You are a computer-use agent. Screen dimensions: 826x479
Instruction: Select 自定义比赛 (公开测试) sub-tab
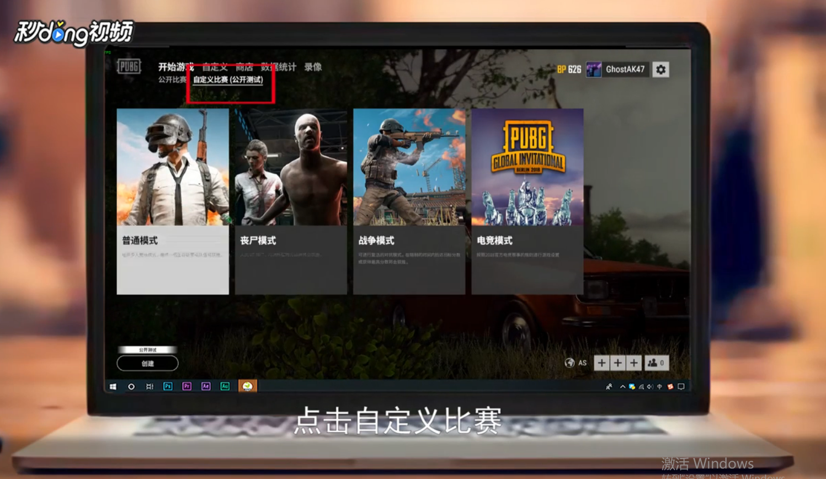tap(228, 80)
